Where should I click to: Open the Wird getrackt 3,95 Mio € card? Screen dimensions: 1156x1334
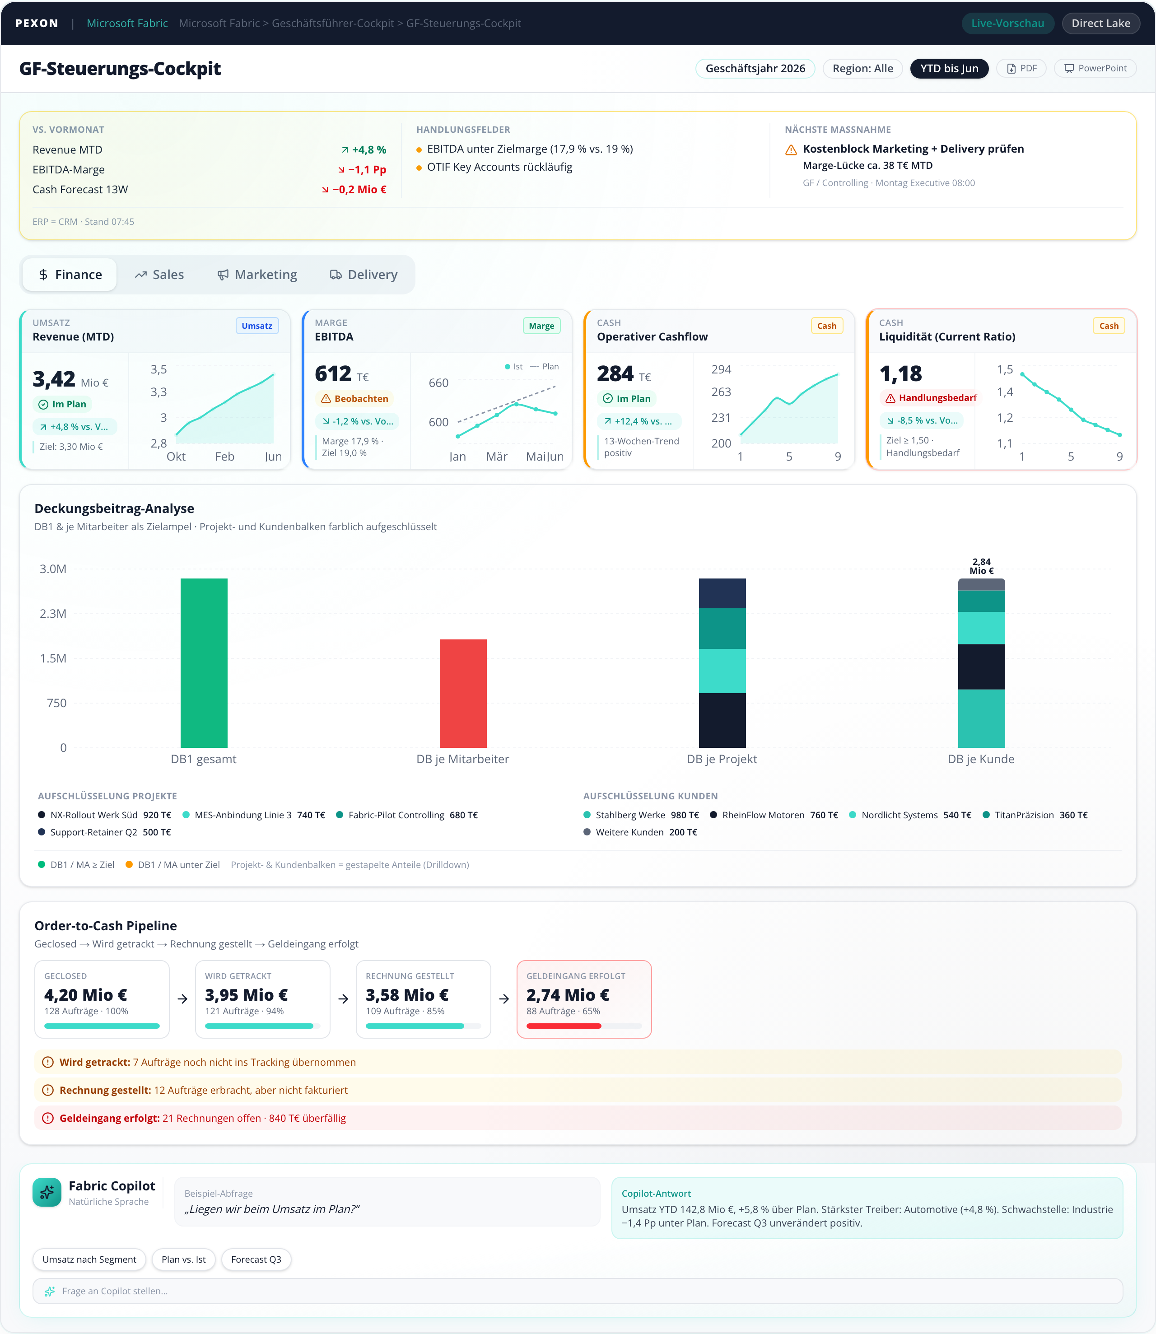click(x=262, y=999)
